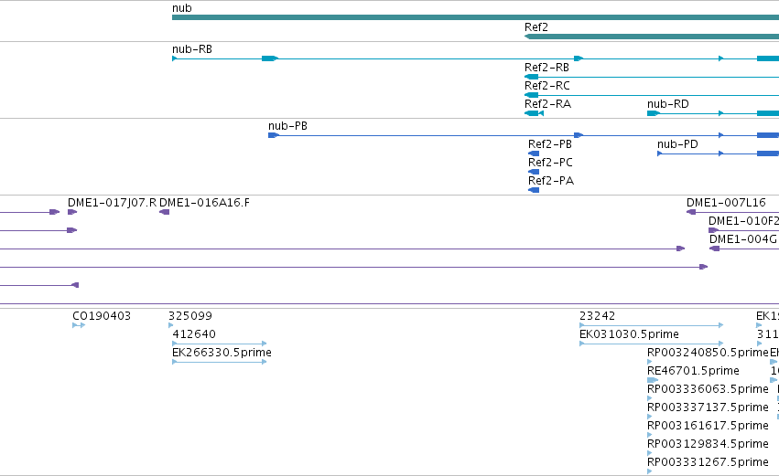Select the DME1-007L16 clone label
This screenshot has width=779, height=476.
pos(726,203)
